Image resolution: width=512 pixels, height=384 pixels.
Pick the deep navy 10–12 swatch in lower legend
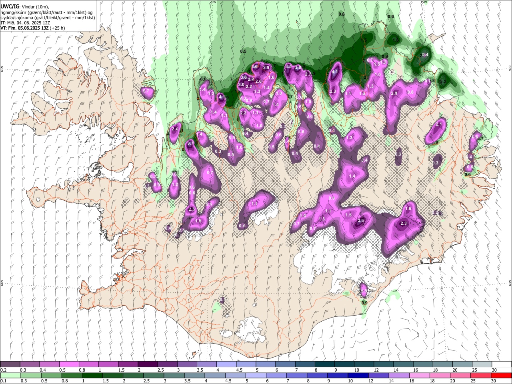pos(358,375)
